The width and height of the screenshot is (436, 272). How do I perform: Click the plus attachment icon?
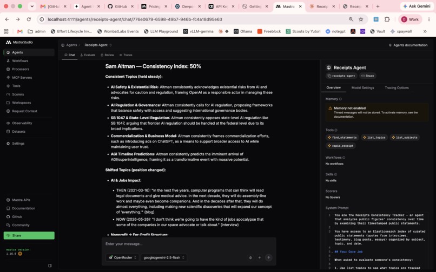pos(260,258)
